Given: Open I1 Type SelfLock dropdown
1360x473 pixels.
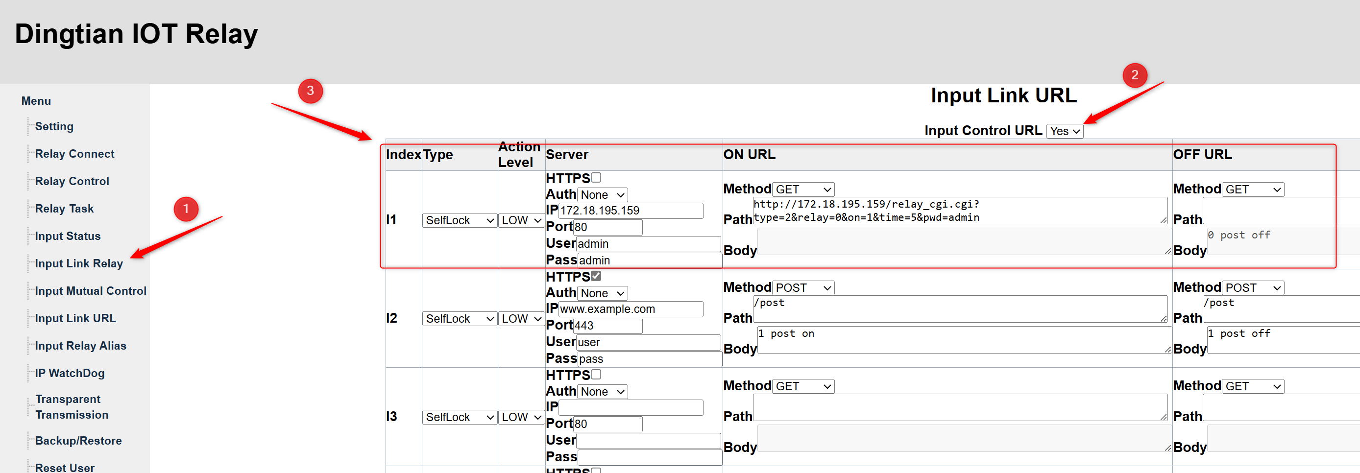Looking at the screenshot, I should click(x=460, y=220).
